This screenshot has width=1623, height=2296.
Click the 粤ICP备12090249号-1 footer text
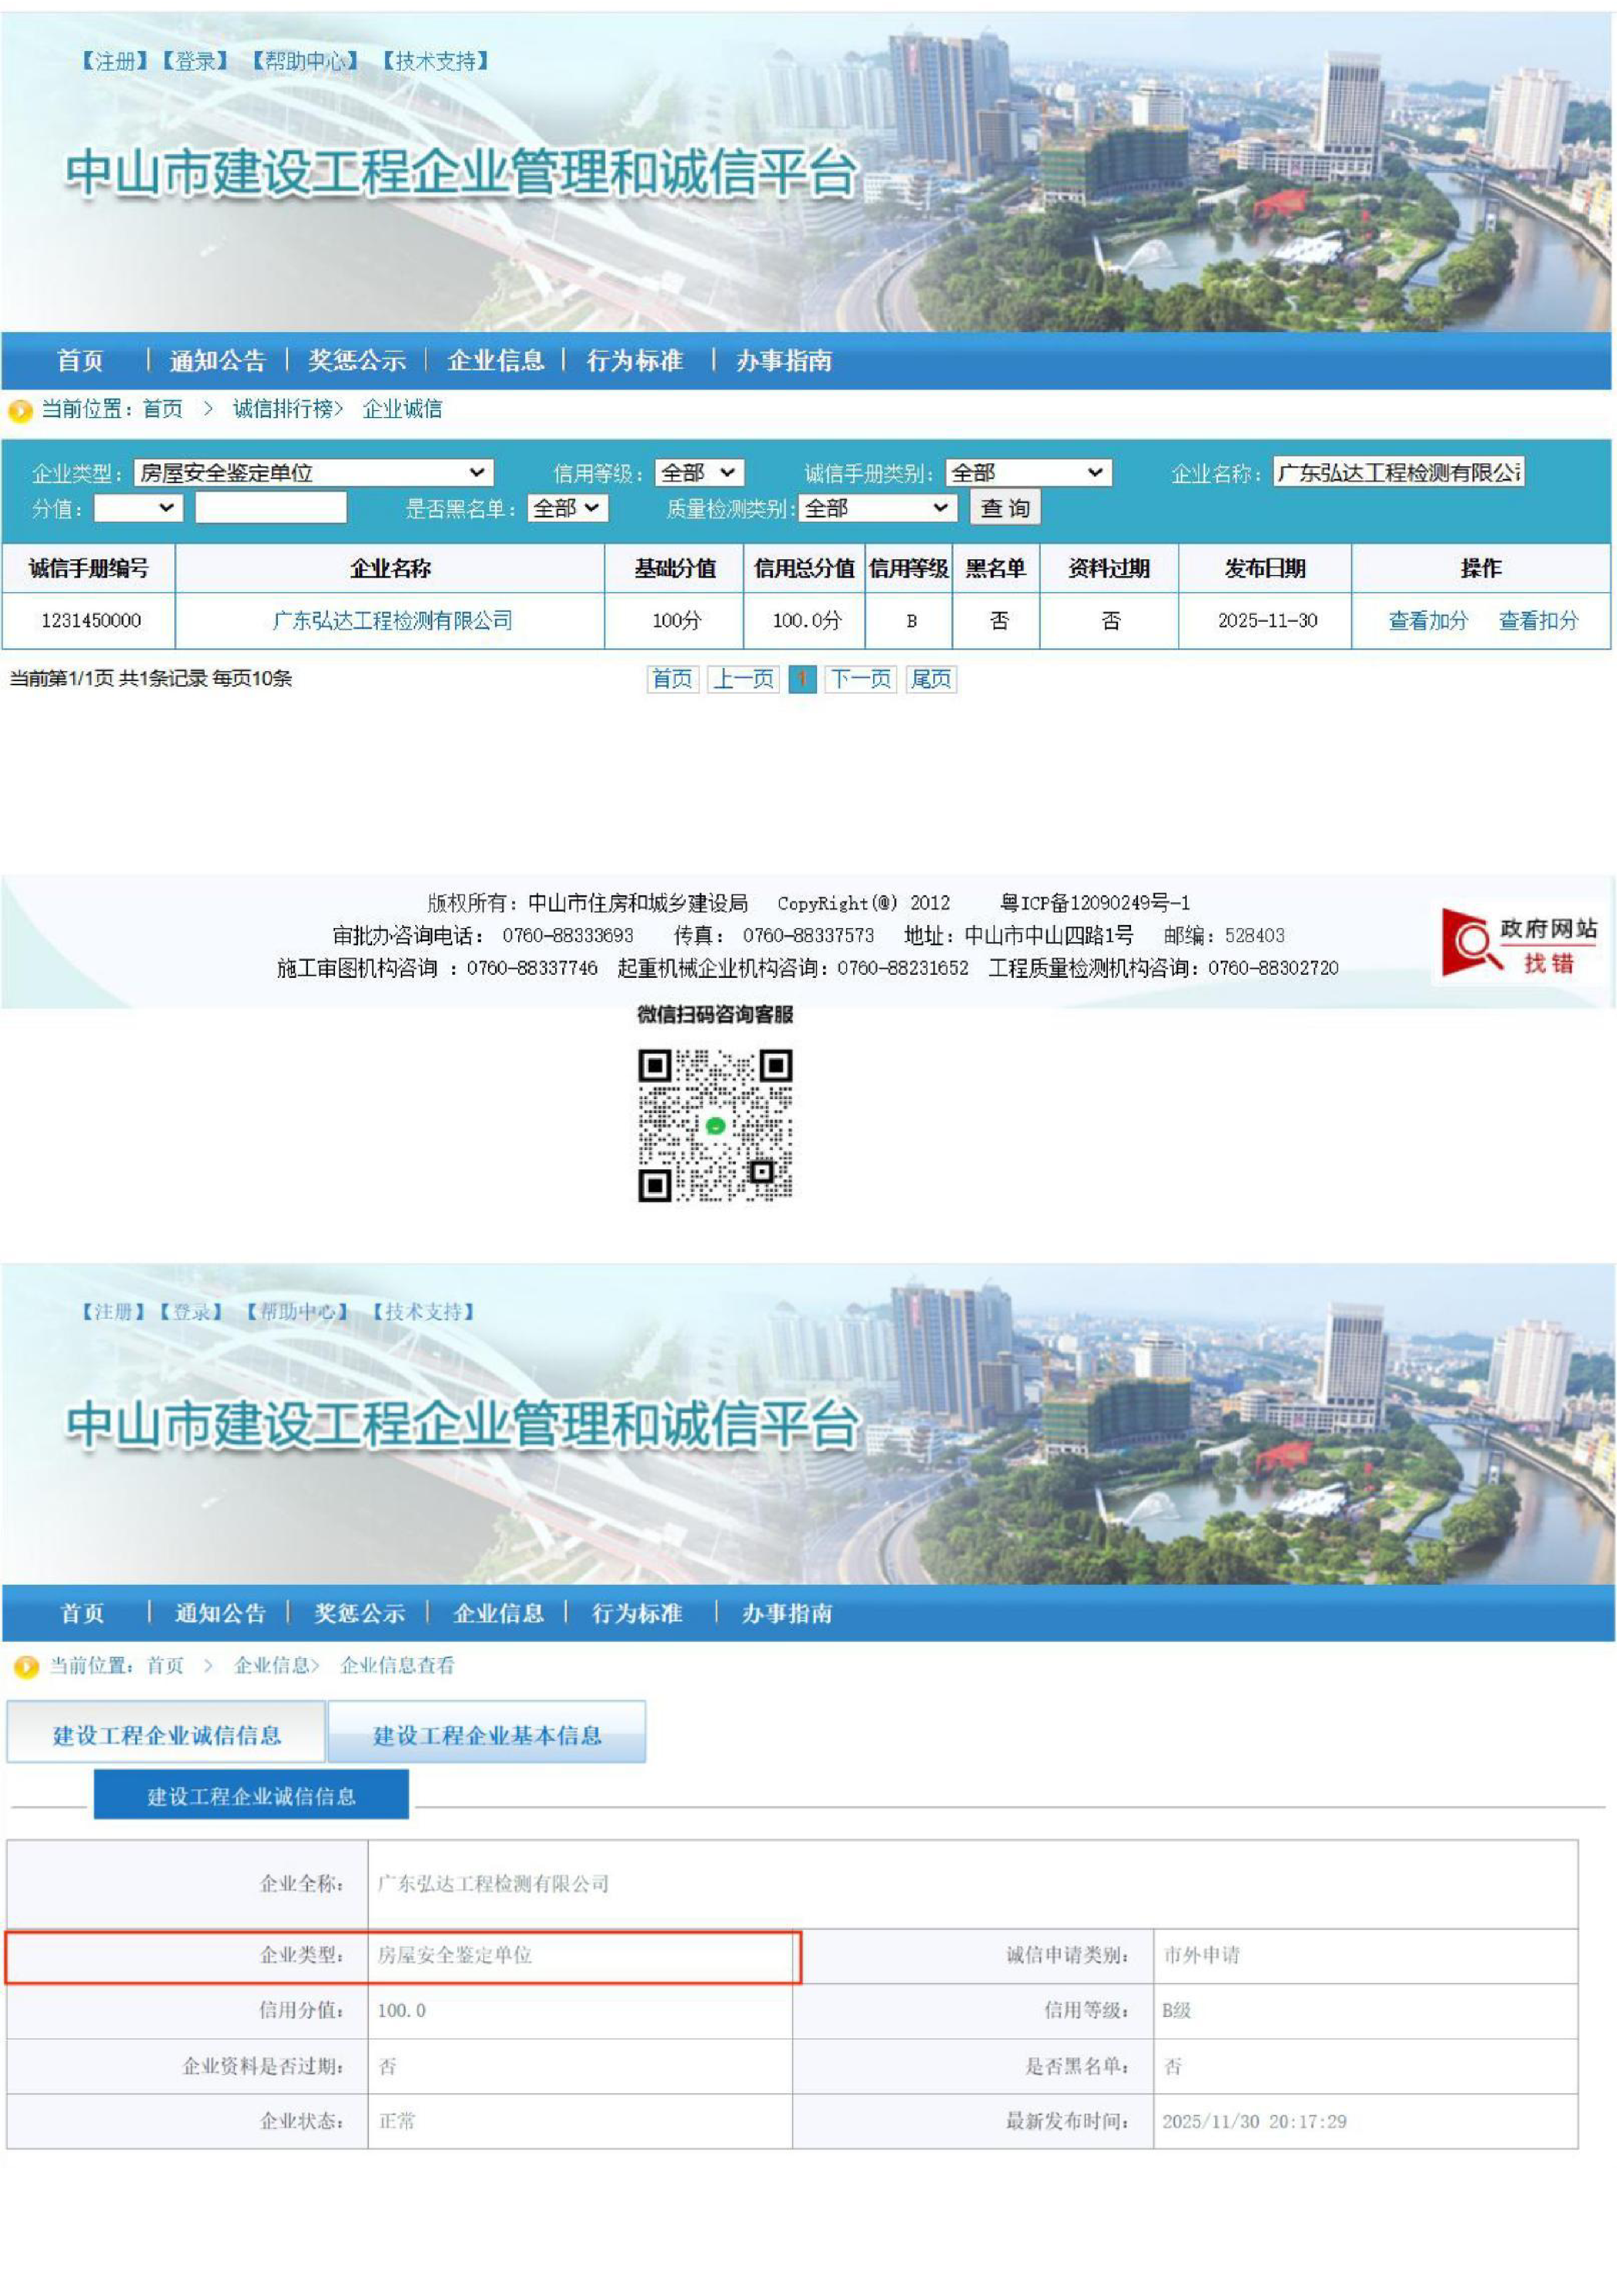tap(1095, 903)
